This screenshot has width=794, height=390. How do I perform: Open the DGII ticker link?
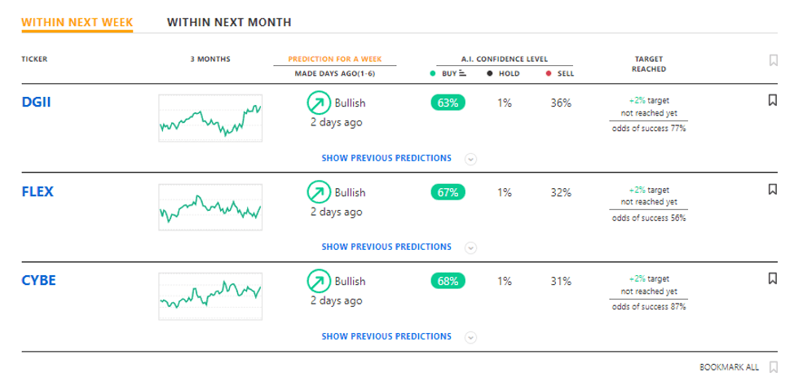(x=37, y=103)
